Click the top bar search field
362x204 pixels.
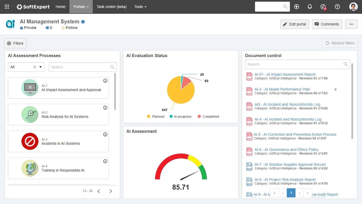pyautogui.click(x=272, y=7)
